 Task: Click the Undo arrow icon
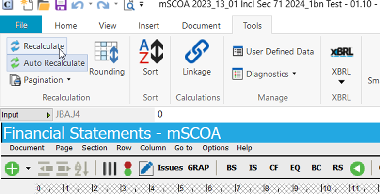coord(79,5)
